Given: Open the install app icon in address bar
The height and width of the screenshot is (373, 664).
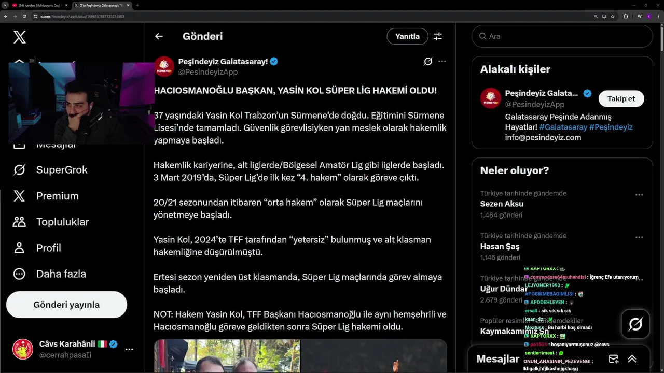Looking at the screenshot, I should click(604, 16).
